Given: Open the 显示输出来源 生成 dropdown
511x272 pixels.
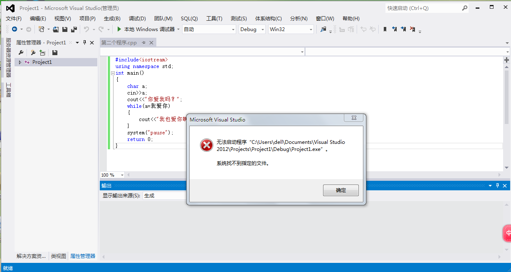Looking at the screenshot, I should pos(165,195).
